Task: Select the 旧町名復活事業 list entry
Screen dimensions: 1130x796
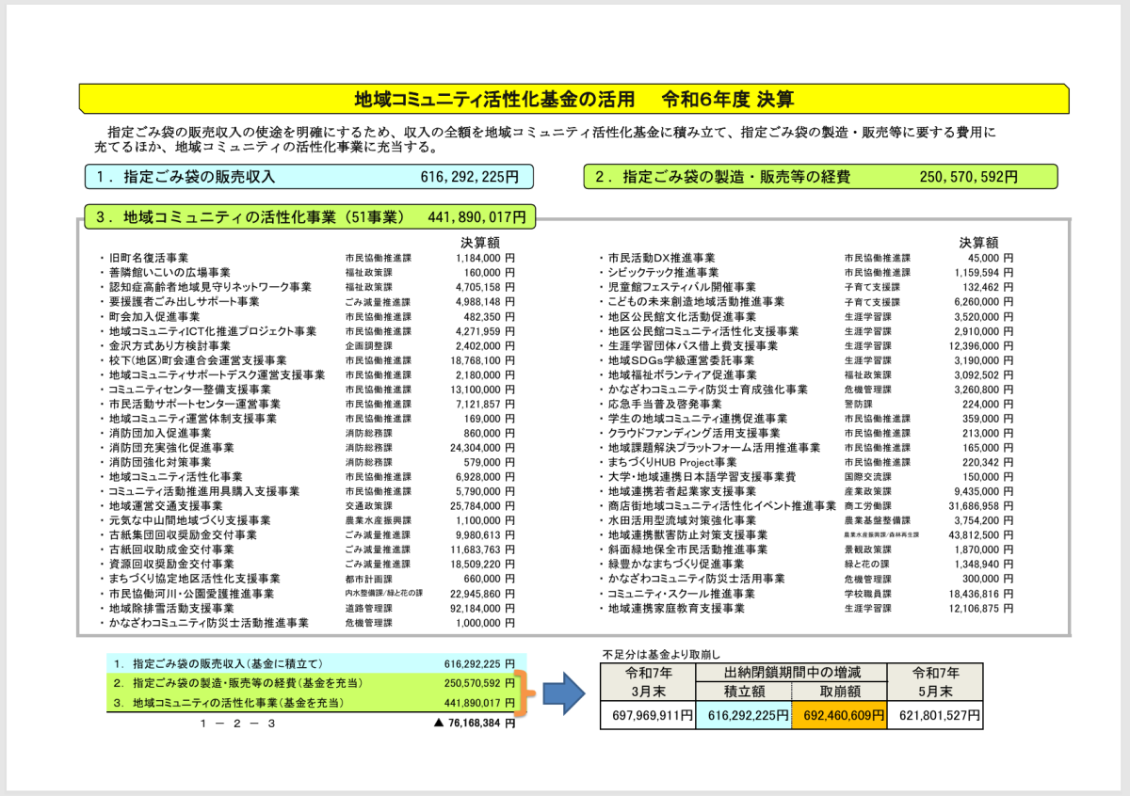Action: click(x=149, y=258)
